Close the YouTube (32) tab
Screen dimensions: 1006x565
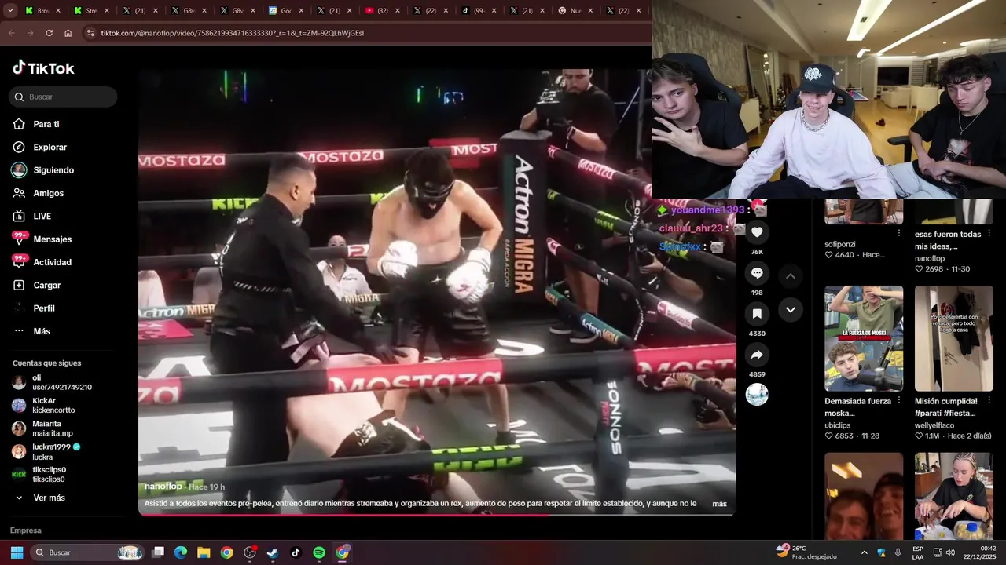(398, 11)
